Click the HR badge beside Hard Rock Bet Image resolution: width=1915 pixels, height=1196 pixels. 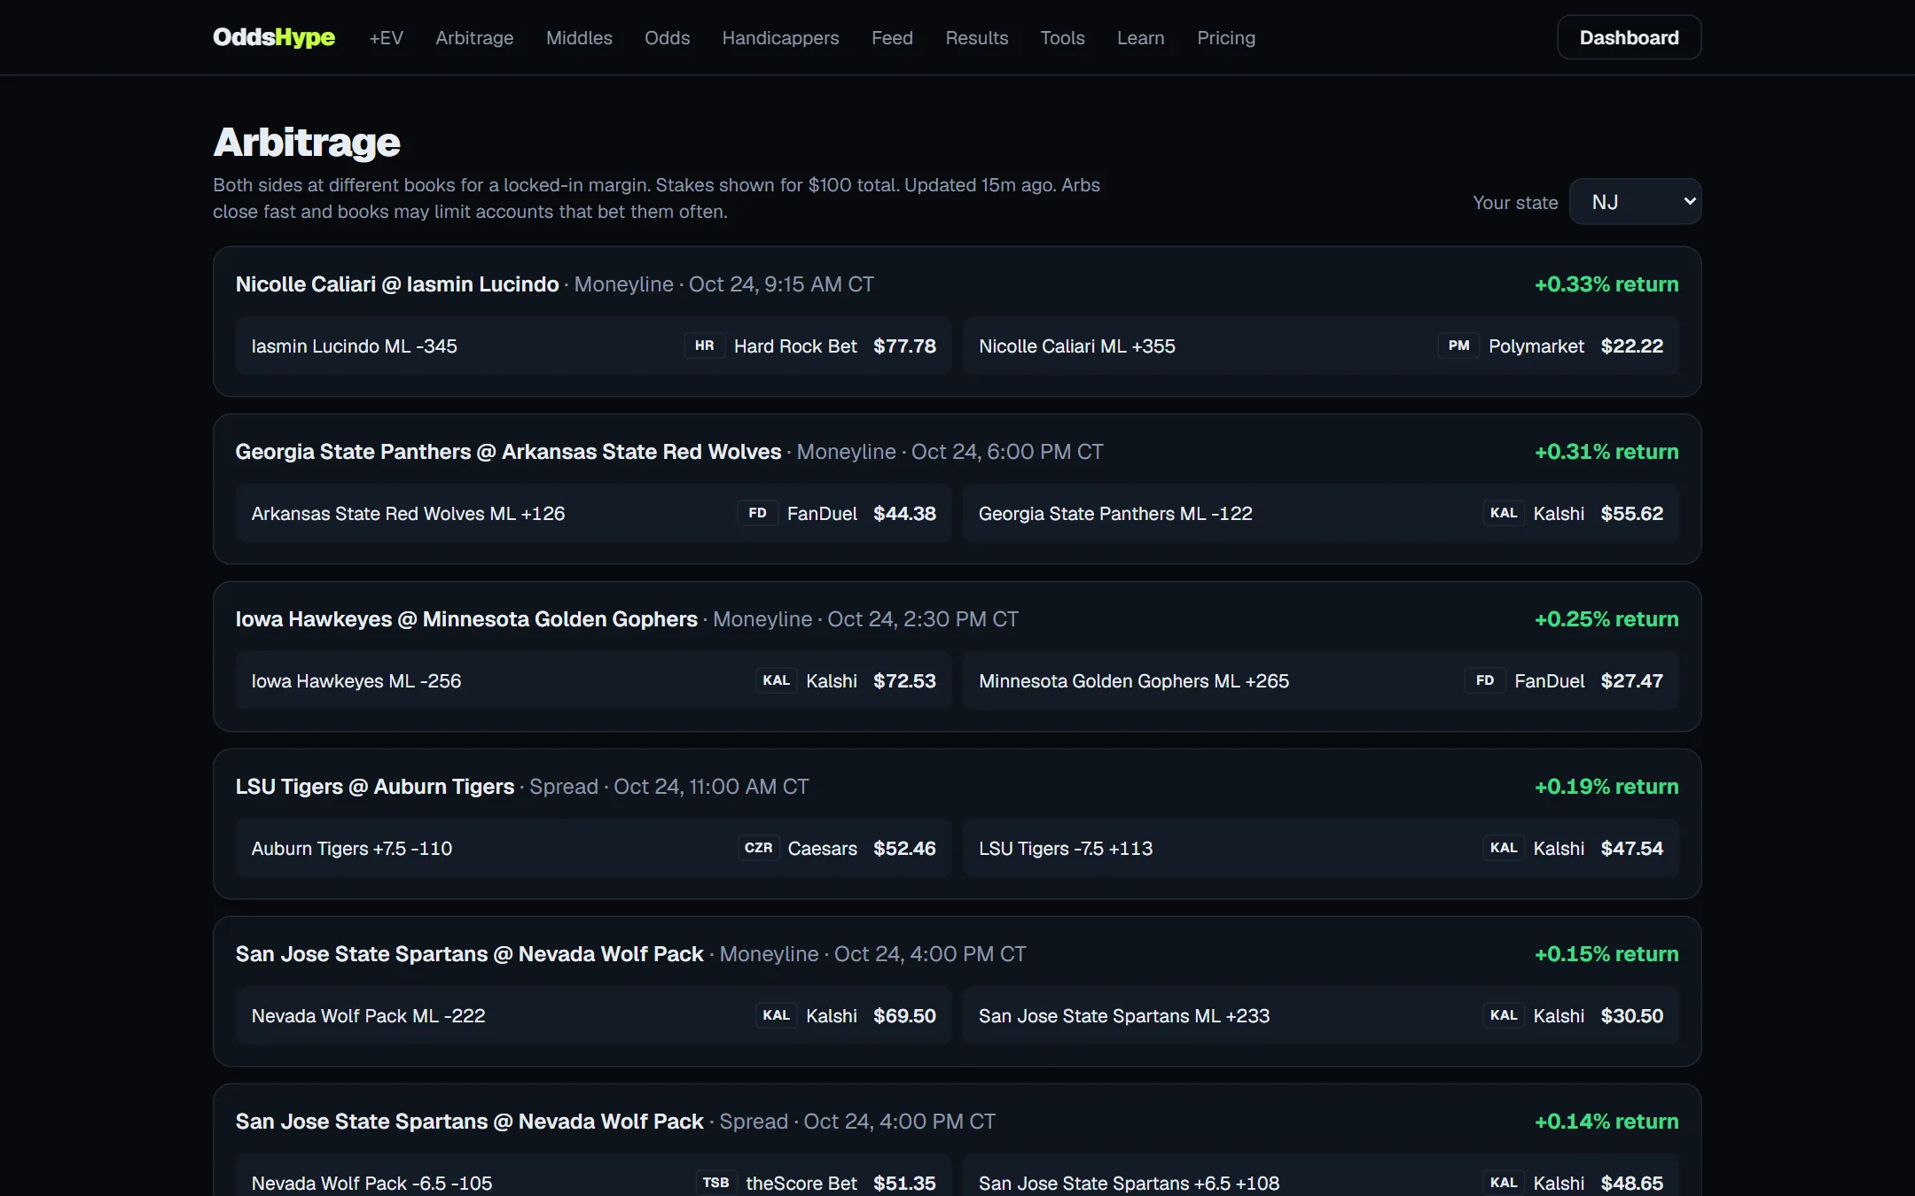click(x=704, y=346)
